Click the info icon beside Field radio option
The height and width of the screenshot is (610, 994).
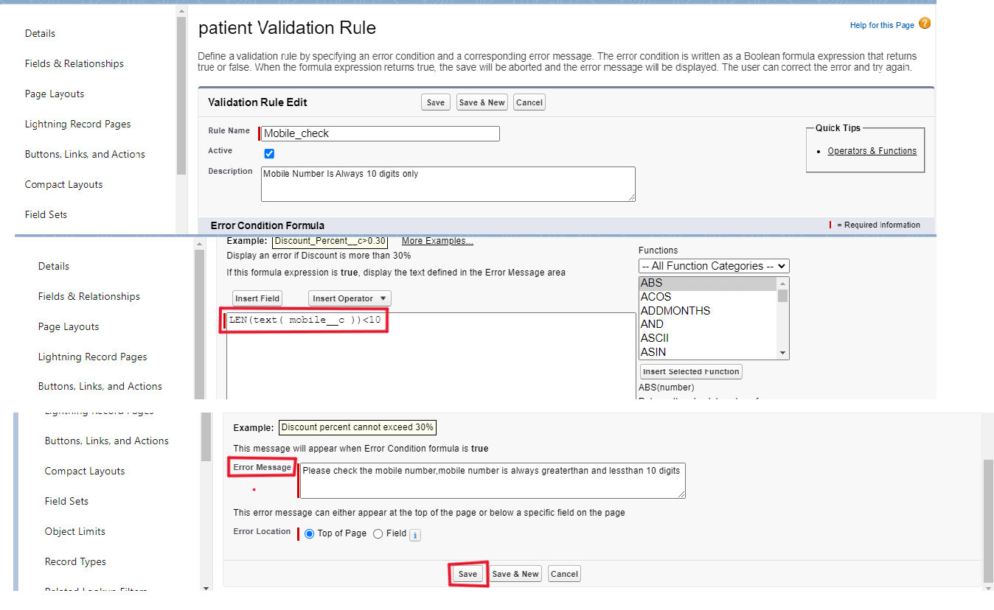pyautogui.click(x=414, y=534)
